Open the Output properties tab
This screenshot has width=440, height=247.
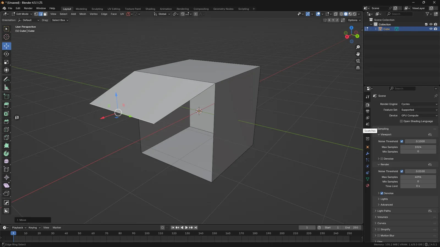367,111
